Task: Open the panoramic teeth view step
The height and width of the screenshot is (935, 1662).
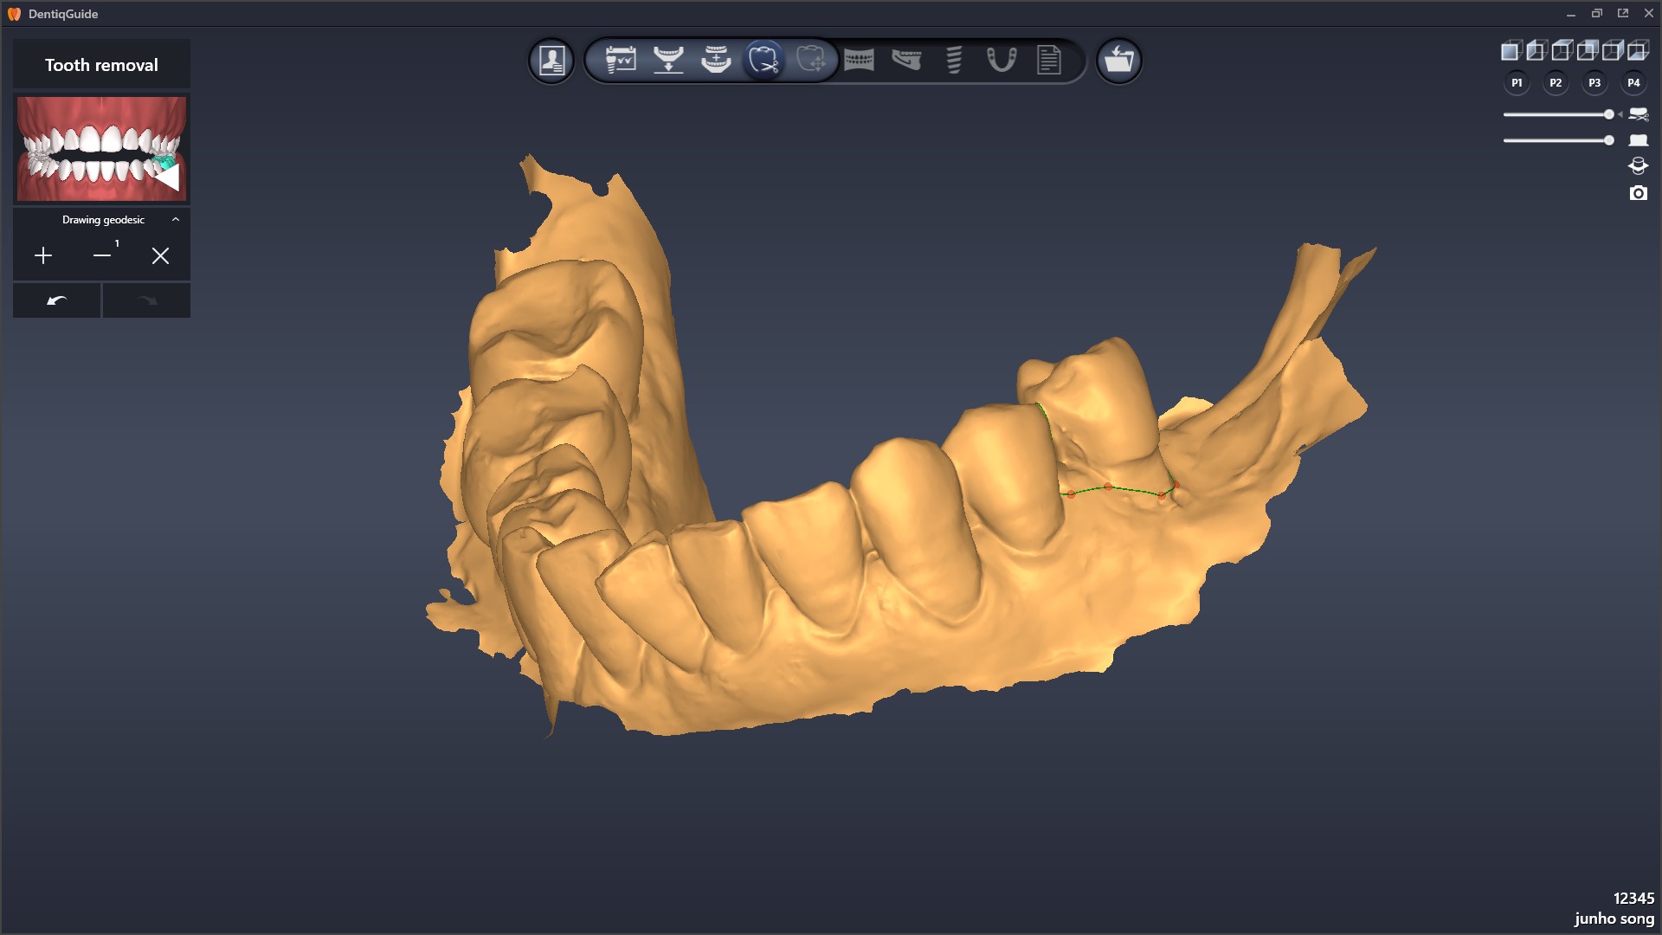Action: (859, 60)
